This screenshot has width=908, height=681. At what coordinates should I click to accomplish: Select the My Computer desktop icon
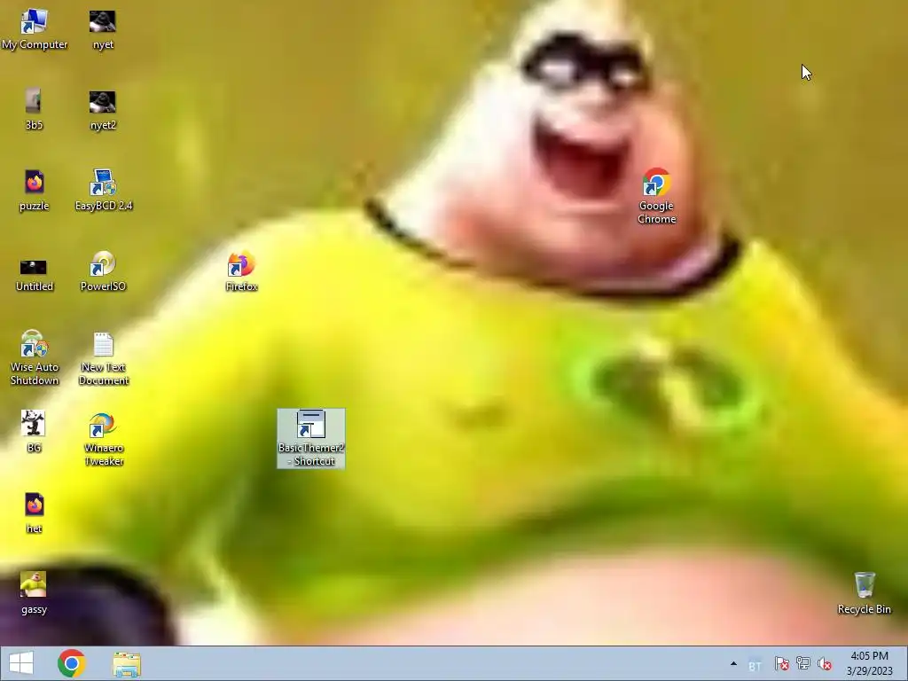click(35, 30)
